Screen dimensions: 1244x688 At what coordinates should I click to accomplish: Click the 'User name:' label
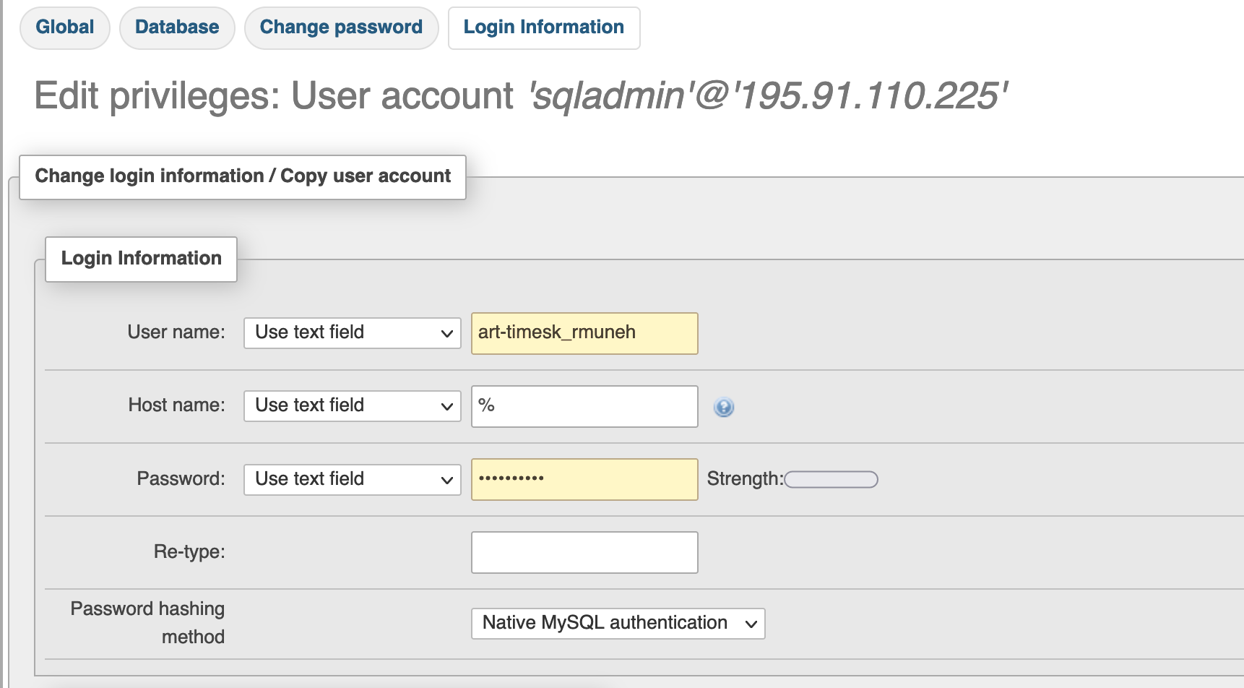(x=176, y=332)
